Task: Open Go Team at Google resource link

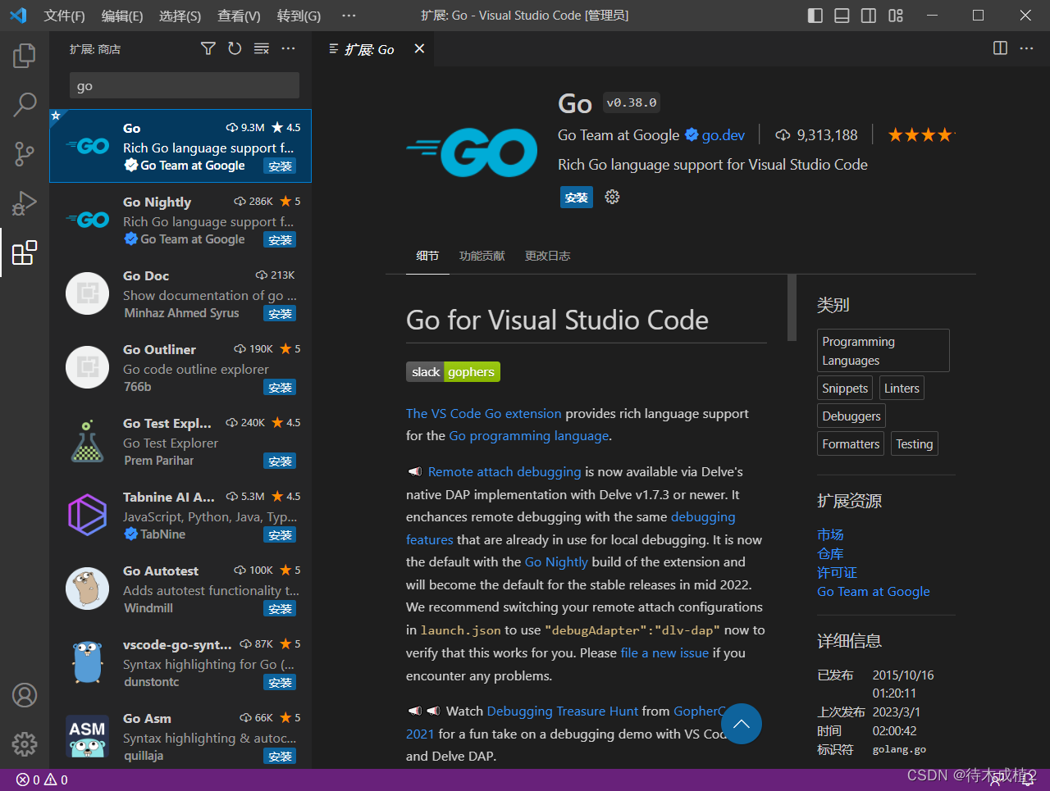Action: [x=874, y=592]
